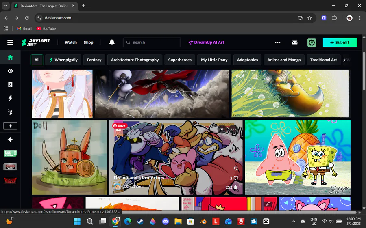Expand more topics with right chevron
366x228 pixels.
pyautogui.click(x=344, y=60)
